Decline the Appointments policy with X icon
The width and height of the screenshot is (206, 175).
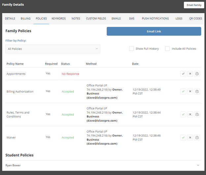tap(190, 74)
